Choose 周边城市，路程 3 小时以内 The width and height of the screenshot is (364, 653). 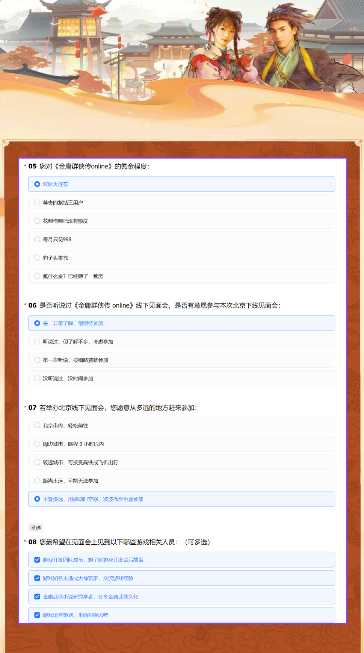click(181, 444)
